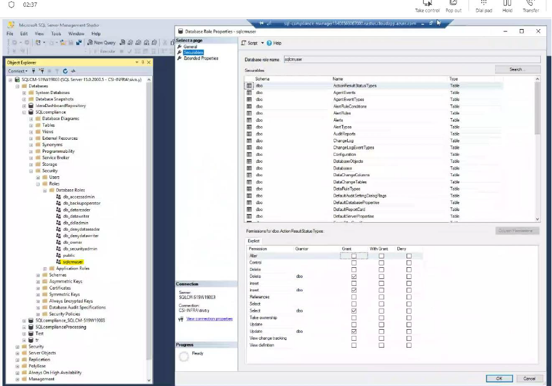Click Hold in the call bar
This screenshot has width=552, height=386.
point(507,7)
